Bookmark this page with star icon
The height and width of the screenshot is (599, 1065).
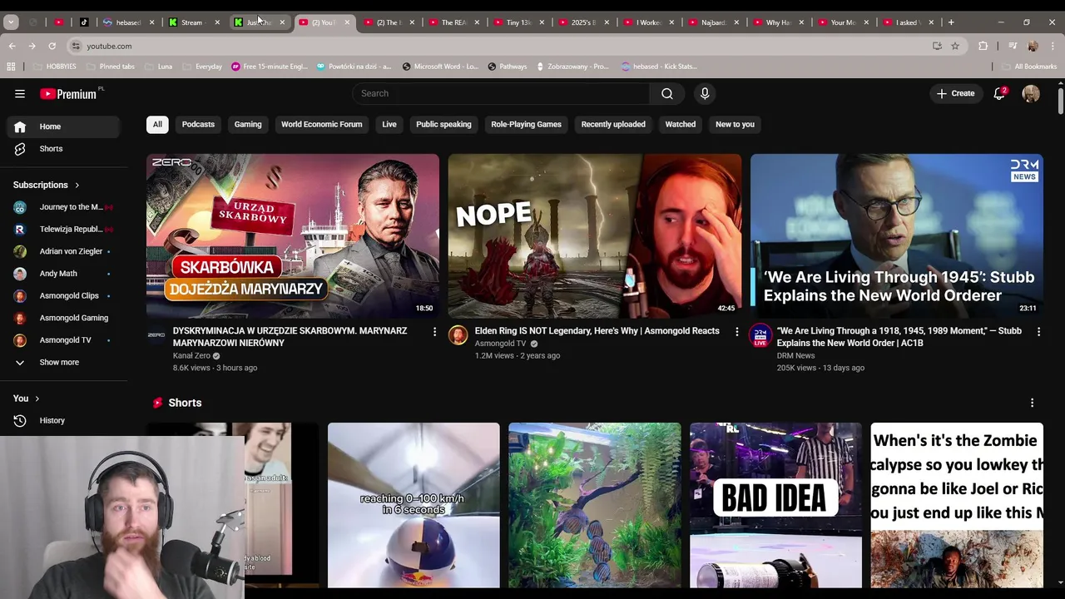click(955, 46)
